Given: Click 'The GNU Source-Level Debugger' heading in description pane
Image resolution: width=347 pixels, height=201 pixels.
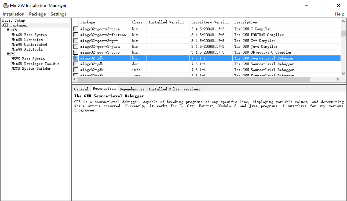Looking at the screenshot, I should [x=109, y=96].
